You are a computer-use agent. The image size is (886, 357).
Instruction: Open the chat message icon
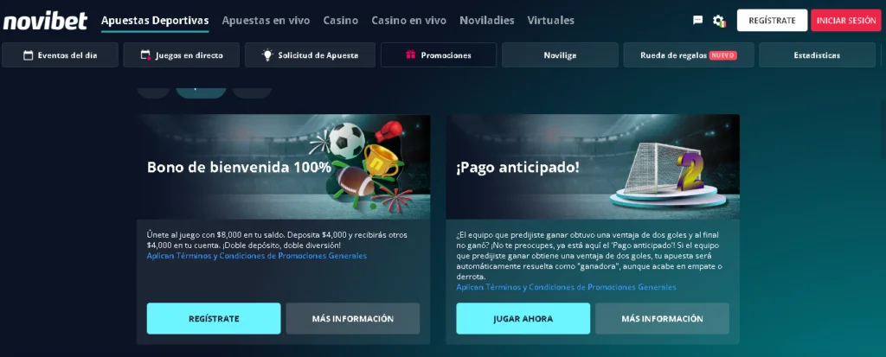pyautogui.click(x=698, y=21)
